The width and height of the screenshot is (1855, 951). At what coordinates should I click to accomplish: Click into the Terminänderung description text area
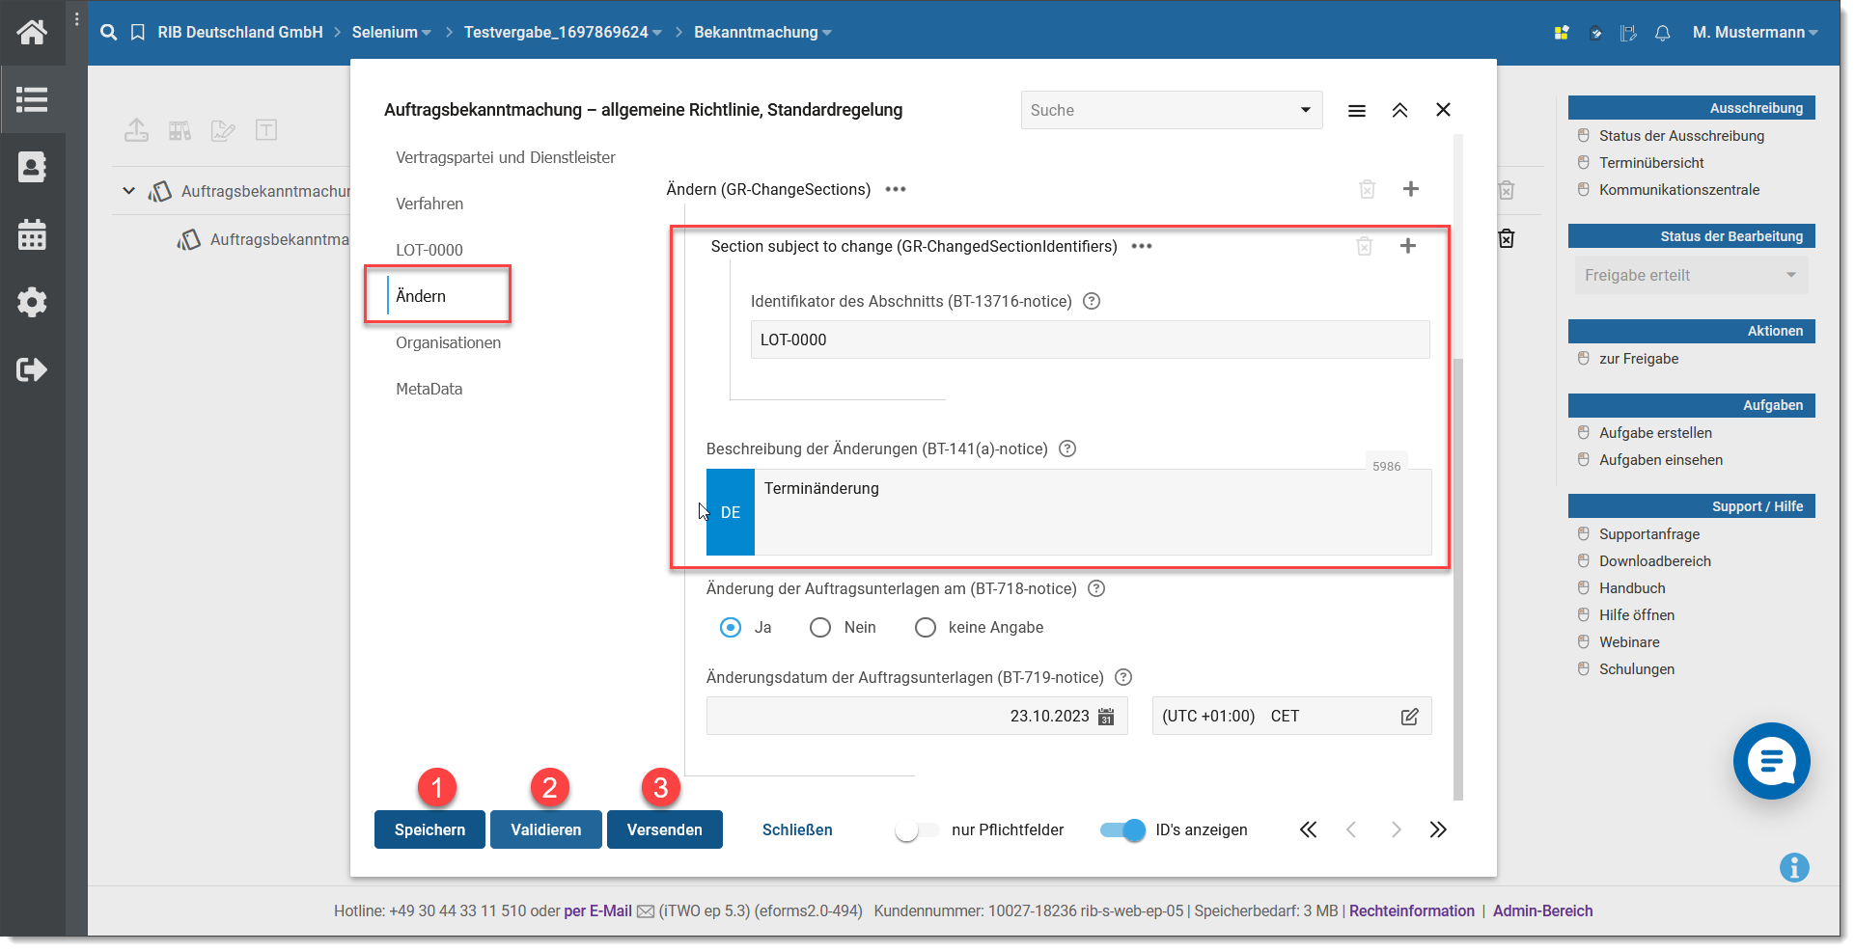click(1093, 512)
